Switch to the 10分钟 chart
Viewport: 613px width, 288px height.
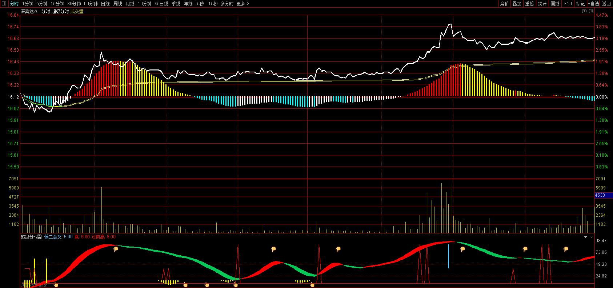click(144, 4)
